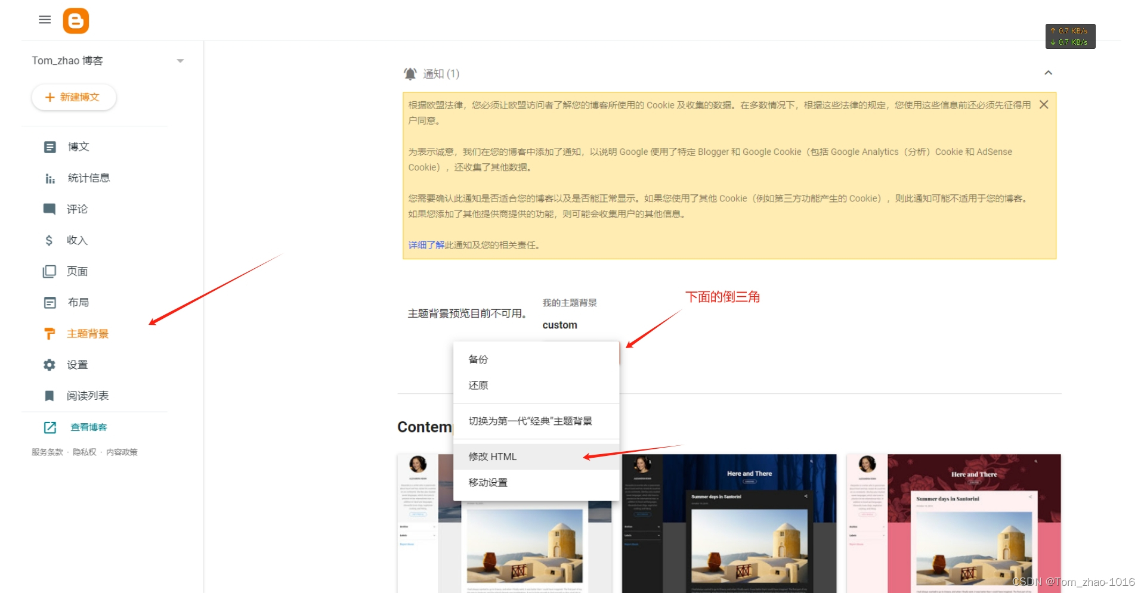Viewport: 1144px width, 593px height.
Task: Click the Blogger logo
Action: click(76, 20)
